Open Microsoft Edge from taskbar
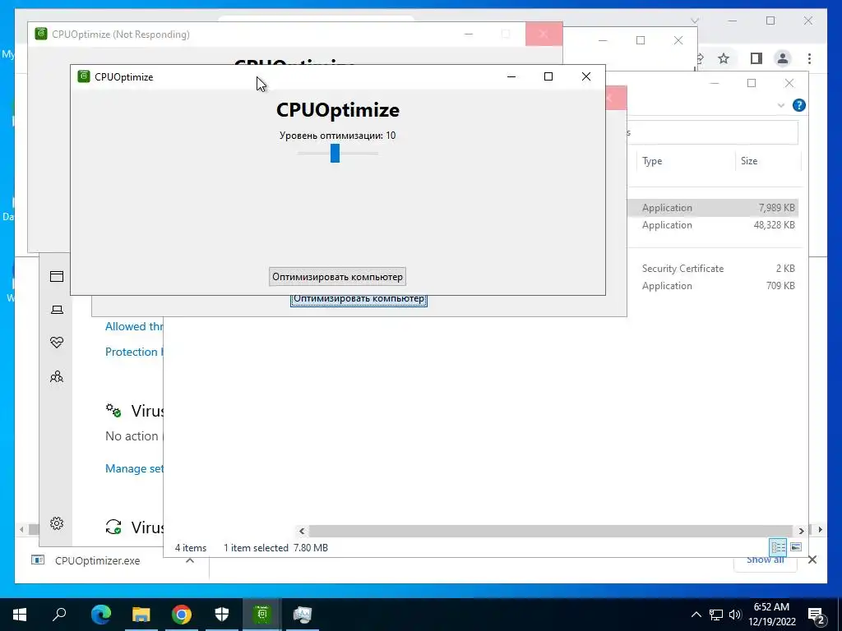The image size is (842, 631). [x=101, y=615]
